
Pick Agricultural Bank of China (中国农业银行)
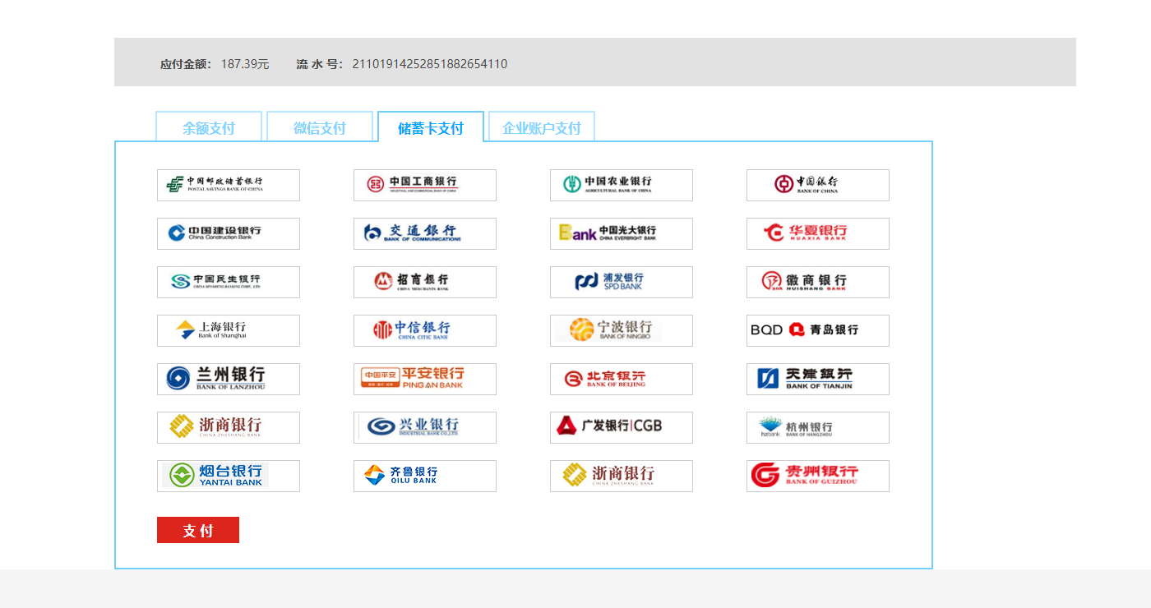coord(621,185)
